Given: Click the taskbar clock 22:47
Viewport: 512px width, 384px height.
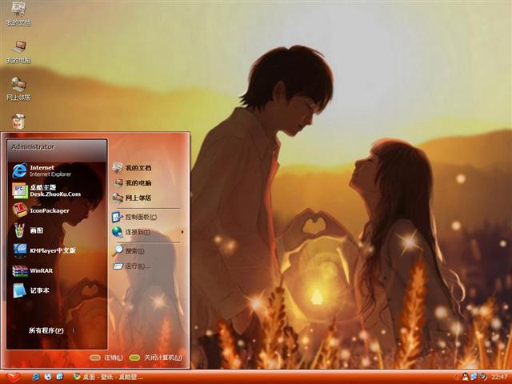Looking at the screenshot, I should (499, 377).
